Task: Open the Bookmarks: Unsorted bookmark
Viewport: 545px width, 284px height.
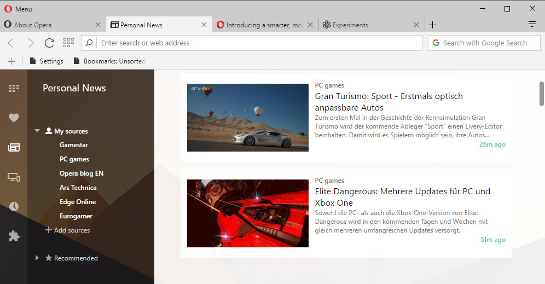Action: [x=109, y=61]
